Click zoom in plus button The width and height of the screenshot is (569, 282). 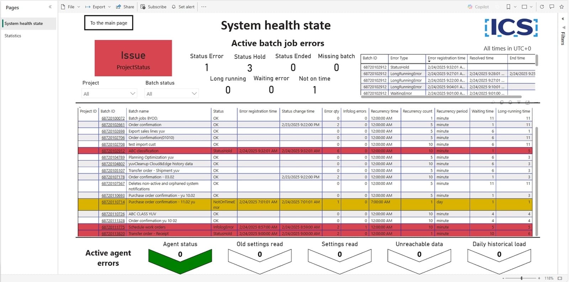pos(539,278)
